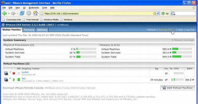Click the Help link in VMware header
The width and height of the screenshot is (198, 104).
(180, 30)
